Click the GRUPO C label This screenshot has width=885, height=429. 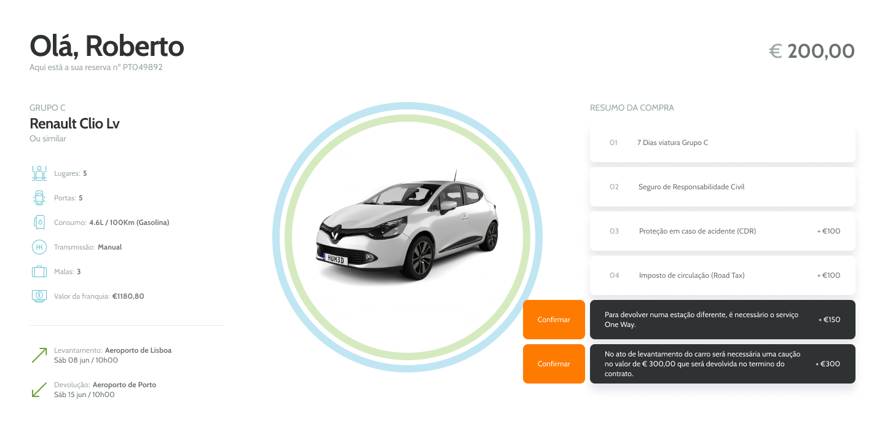(x=47, y=108)
